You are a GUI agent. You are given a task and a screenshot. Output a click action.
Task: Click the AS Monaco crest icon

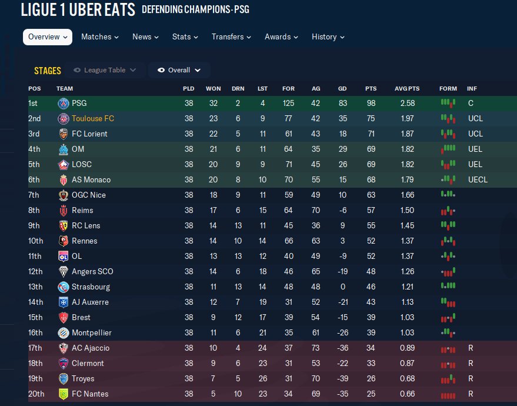63,180
